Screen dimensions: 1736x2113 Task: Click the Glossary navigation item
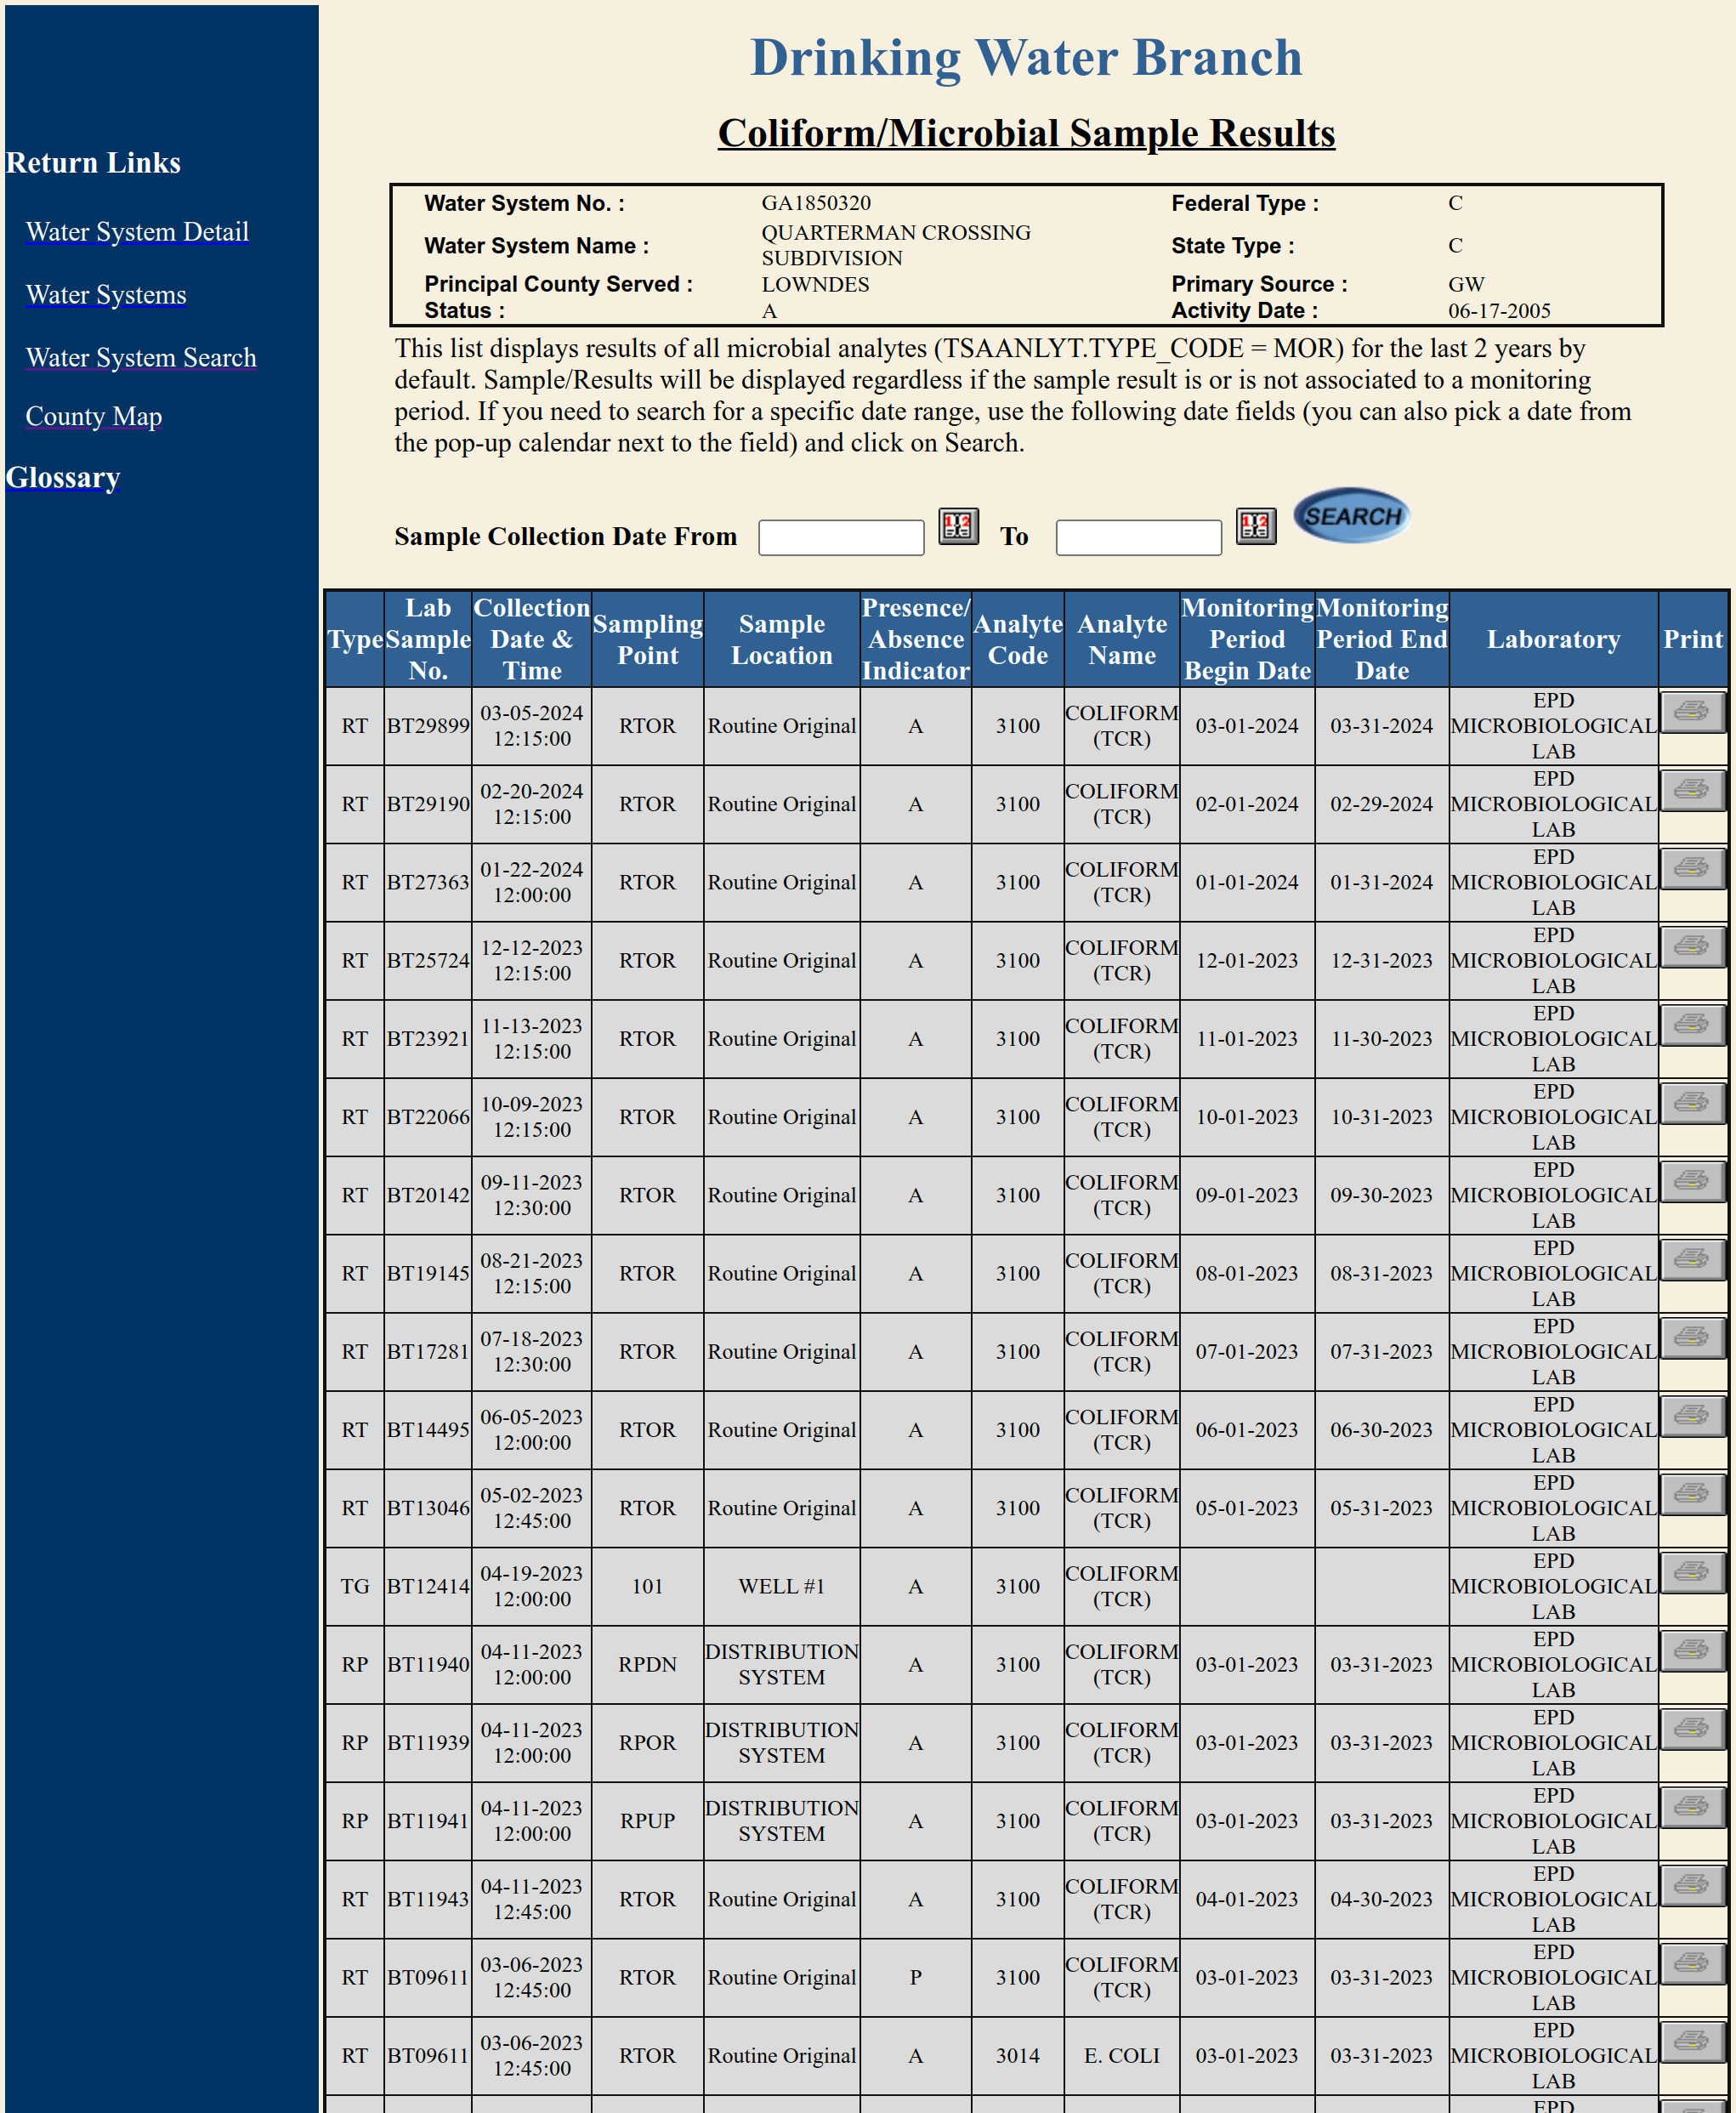click(63, 475)
